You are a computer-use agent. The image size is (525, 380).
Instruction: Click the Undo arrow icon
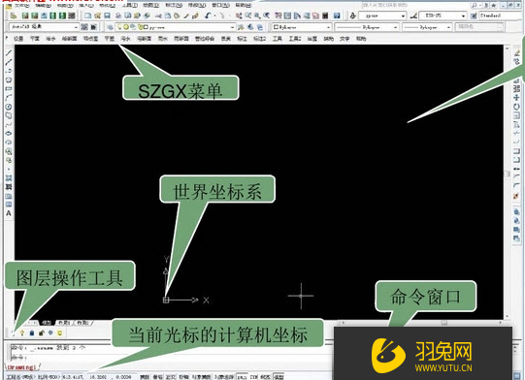click(209, 16)
